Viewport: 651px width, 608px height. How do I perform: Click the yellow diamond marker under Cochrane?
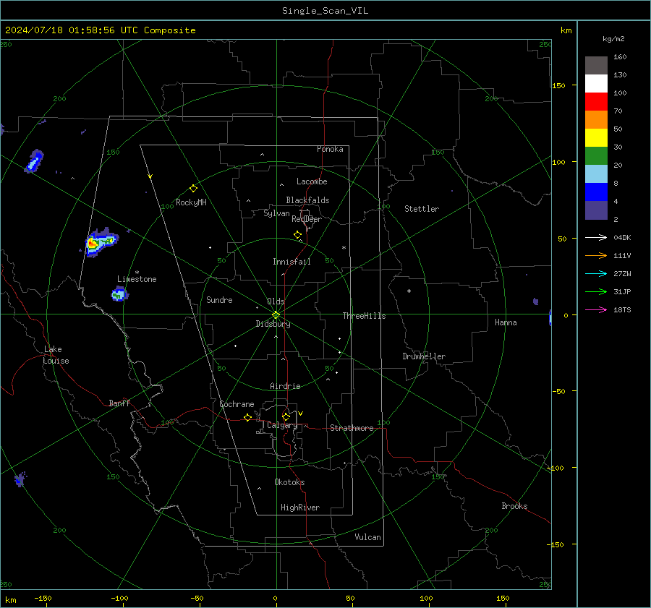coord(248,418)
